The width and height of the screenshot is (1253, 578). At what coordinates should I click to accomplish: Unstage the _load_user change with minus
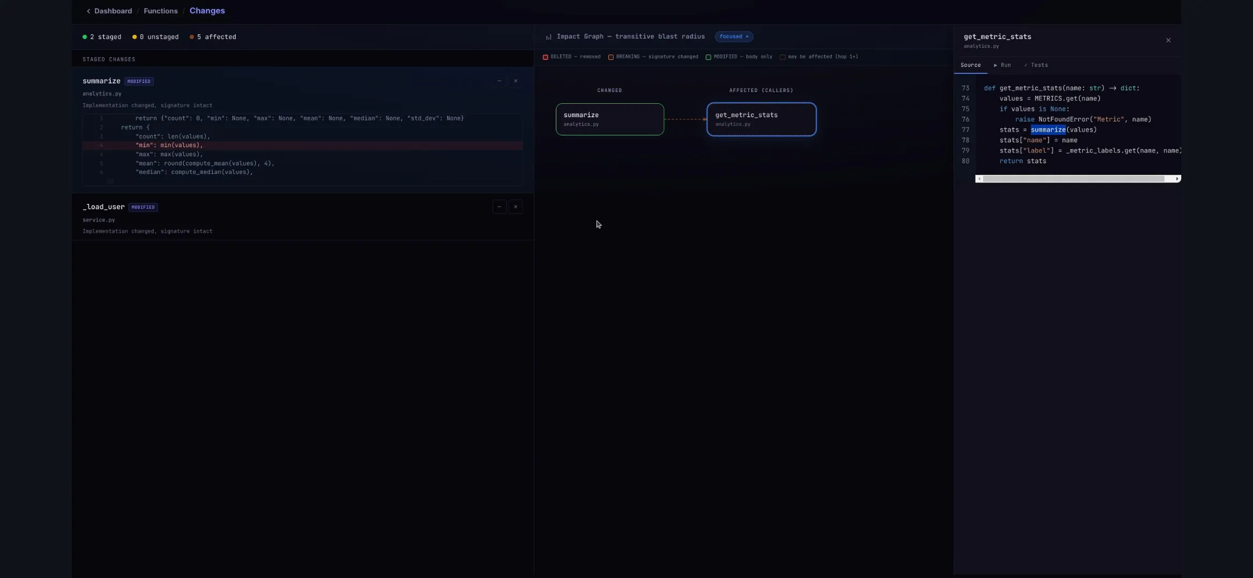[x=499, y=207]
